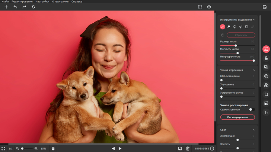Viewport: 271px width, 152px height.
Task: Collapse the 'Умная коррекция' section
Action: click(254, 70)
